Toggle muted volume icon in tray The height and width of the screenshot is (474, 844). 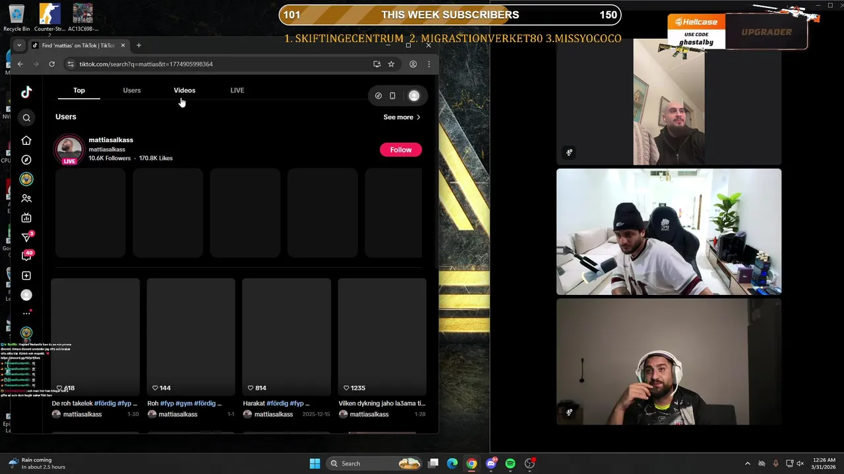pyautogui.click(x=800, y=463)
